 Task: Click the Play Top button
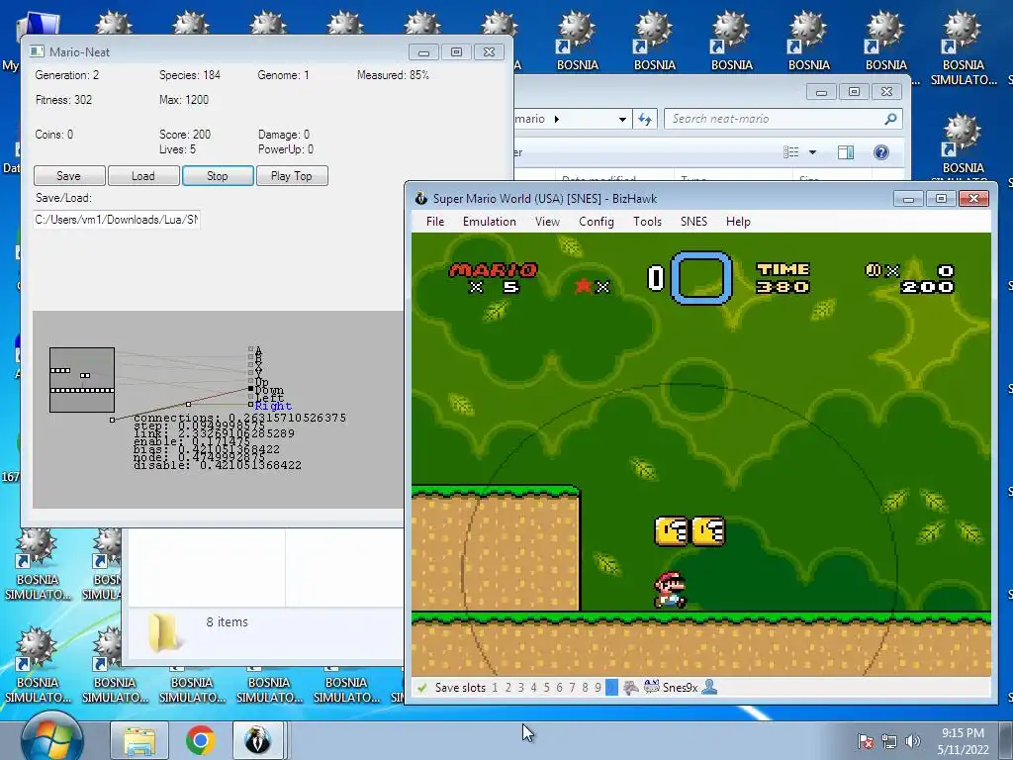coord(292,176)
